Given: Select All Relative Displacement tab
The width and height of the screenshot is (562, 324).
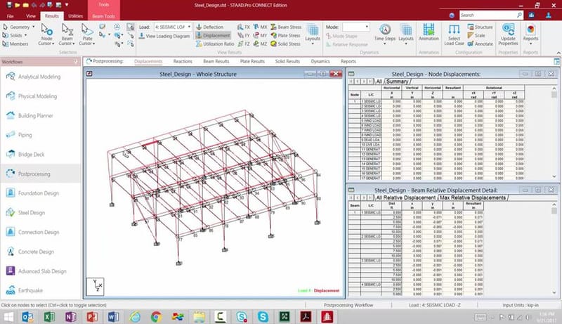Looking at the screenshot, I should [x=406, y=197].
